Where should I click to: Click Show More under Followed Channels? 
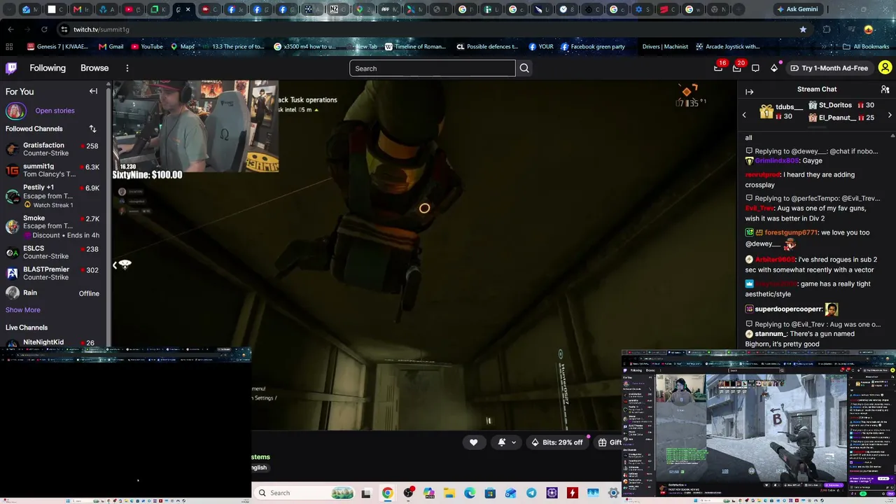click(x=23, y=310)
